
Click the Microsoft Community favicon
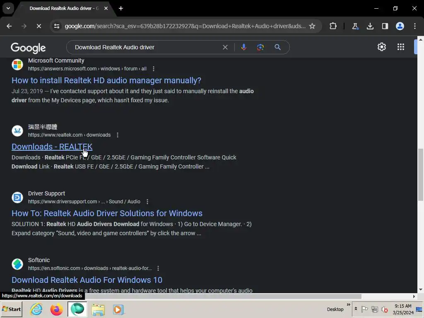[17, 65]
